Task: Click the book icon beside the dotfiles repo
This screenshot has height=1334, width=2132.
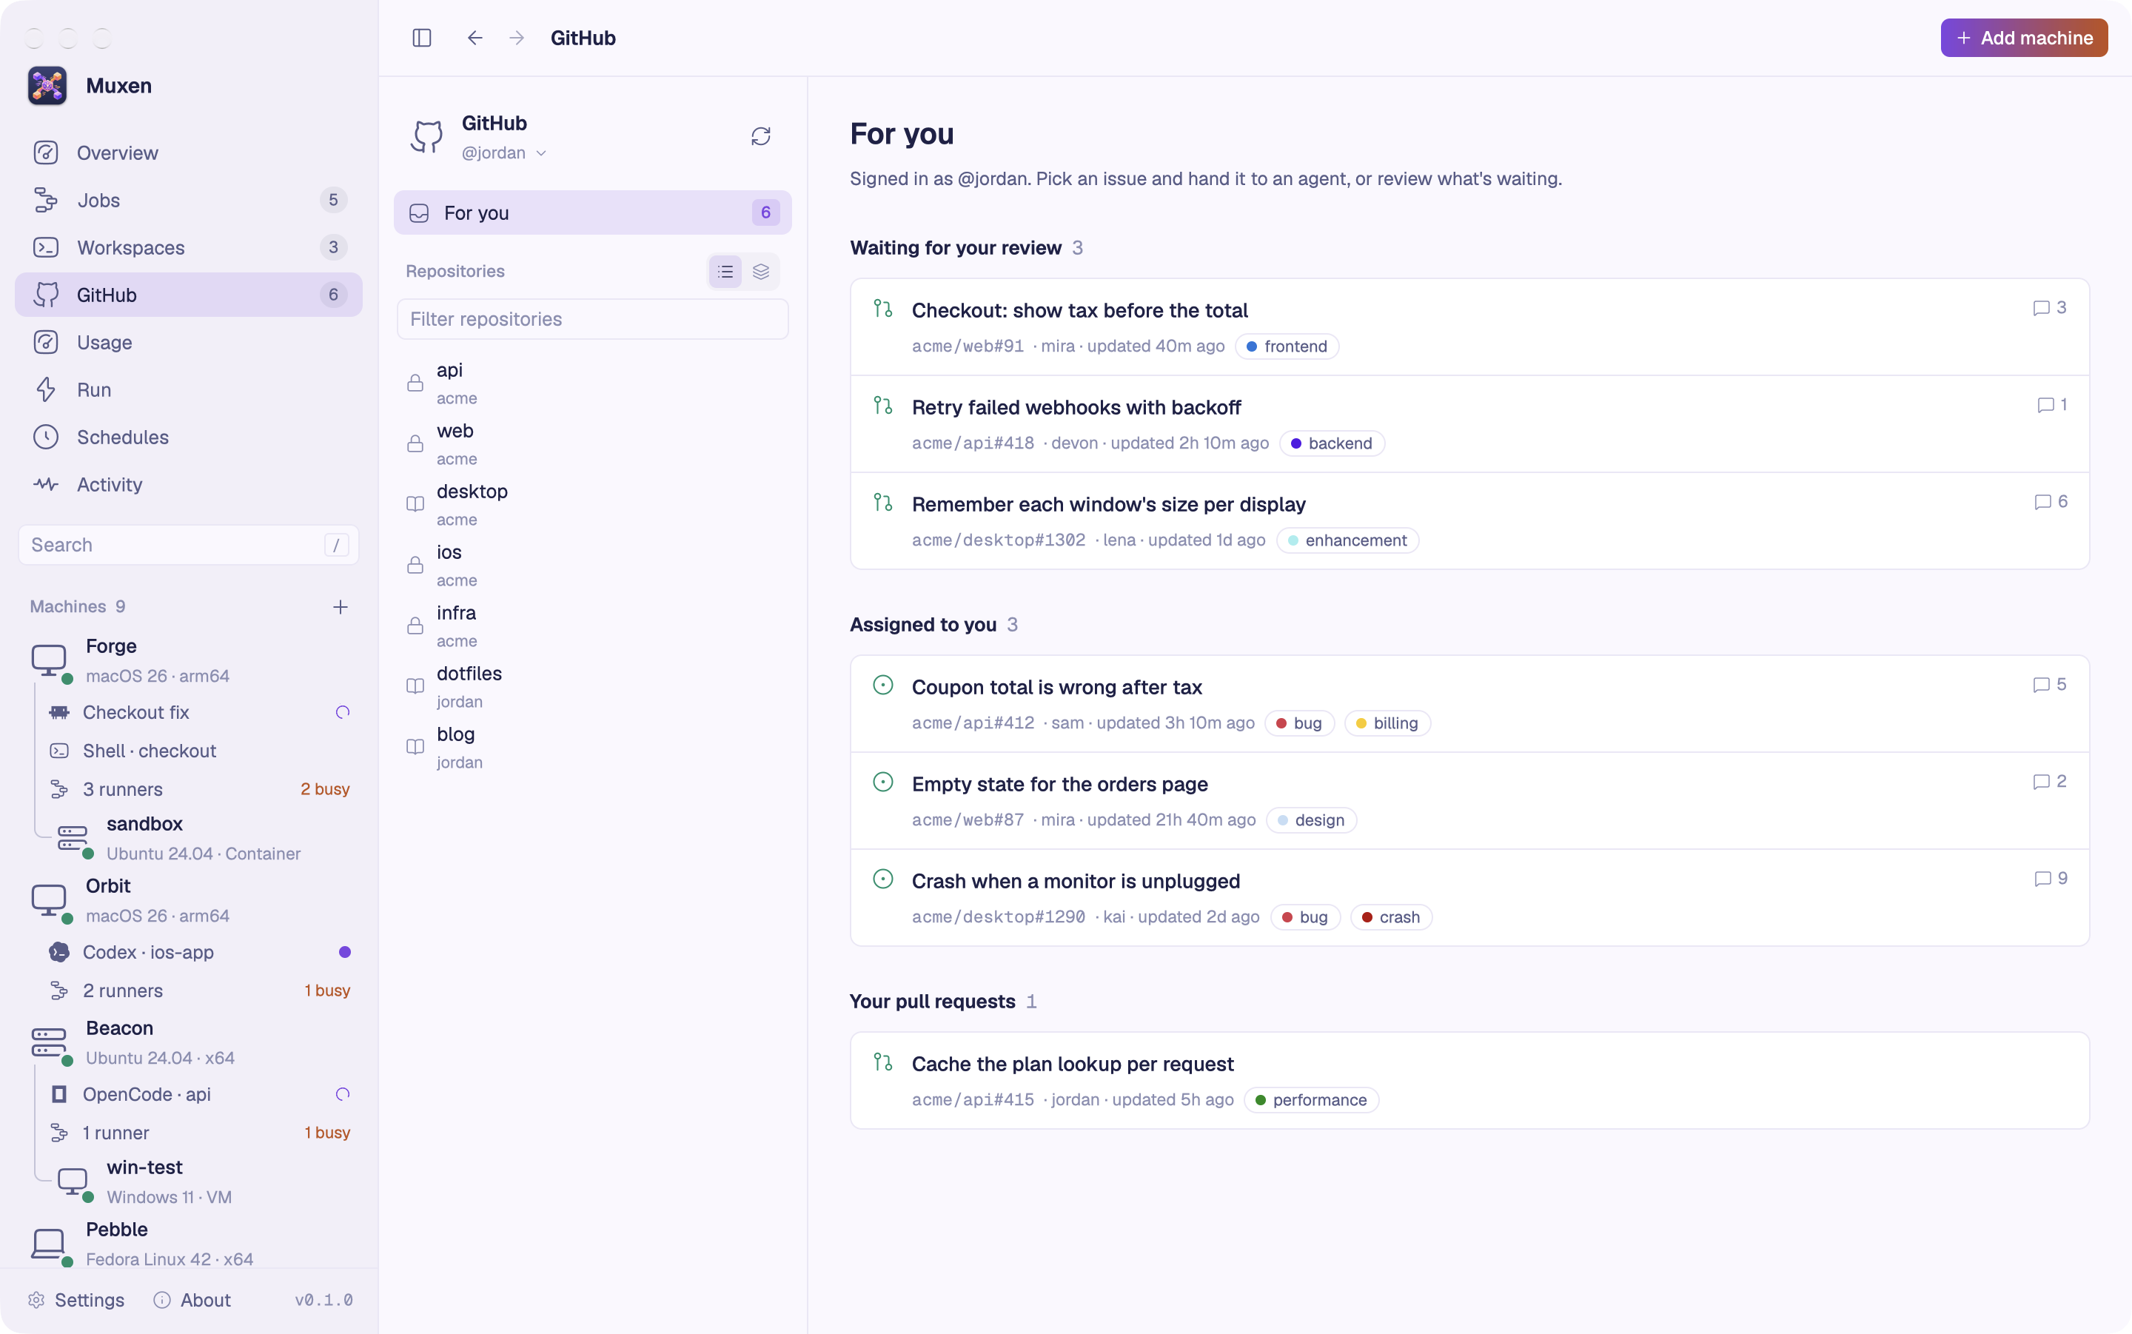Action: tap(415, 686)
